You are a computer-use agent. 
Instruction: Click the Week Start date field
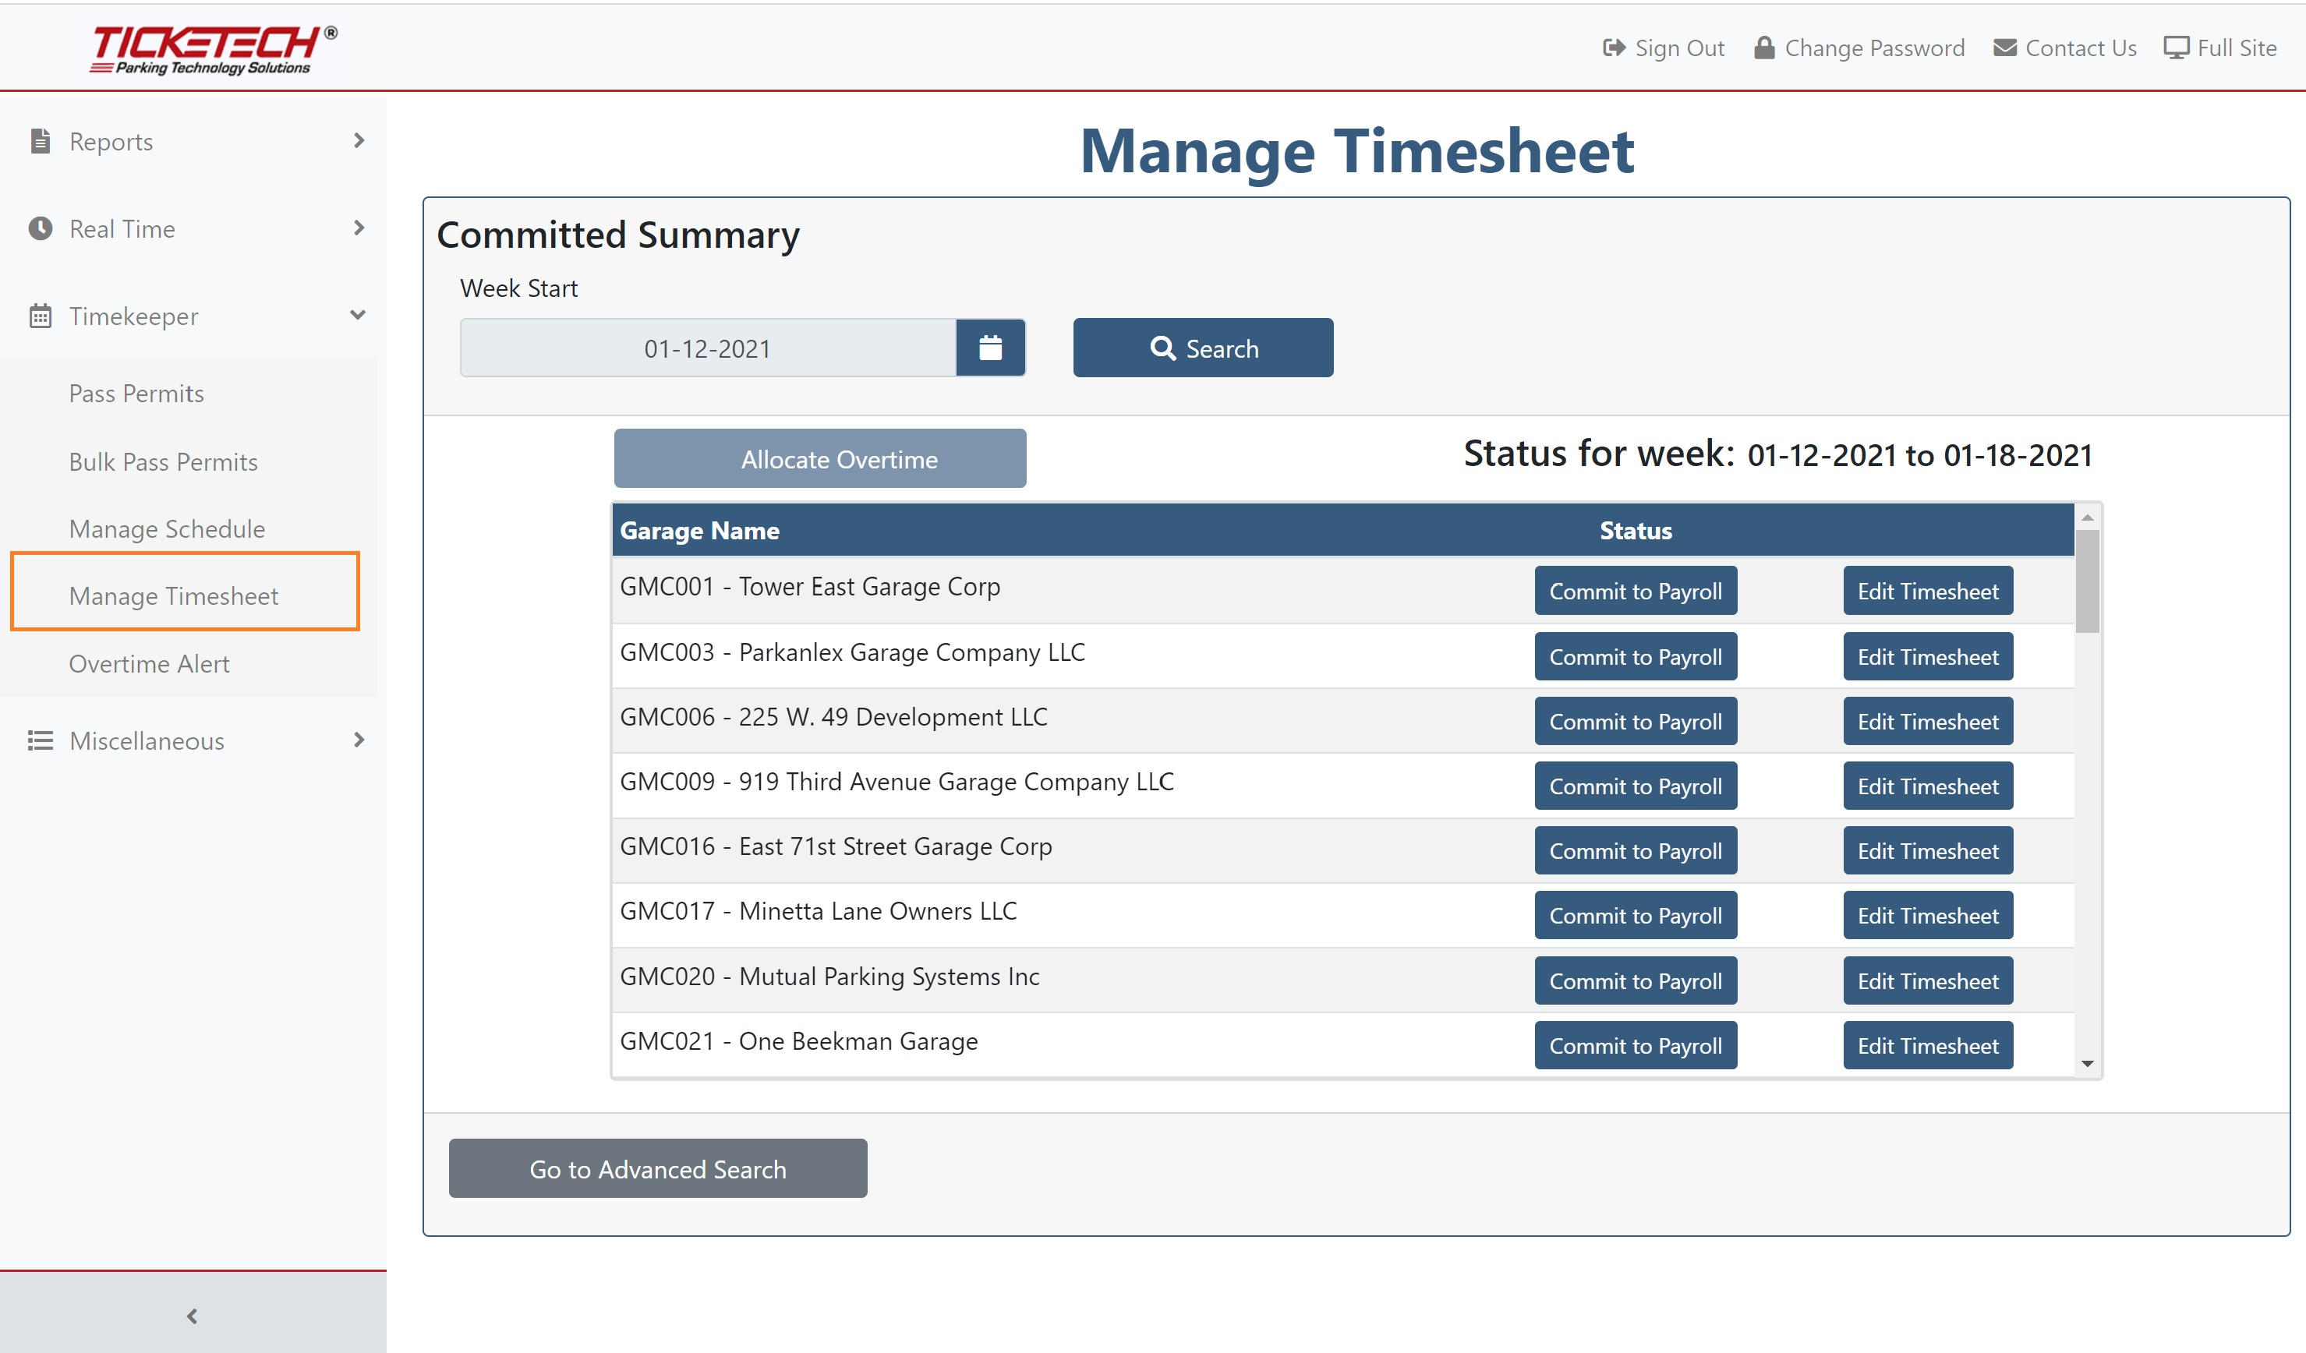pyautogui.click(x=707, y=348)
